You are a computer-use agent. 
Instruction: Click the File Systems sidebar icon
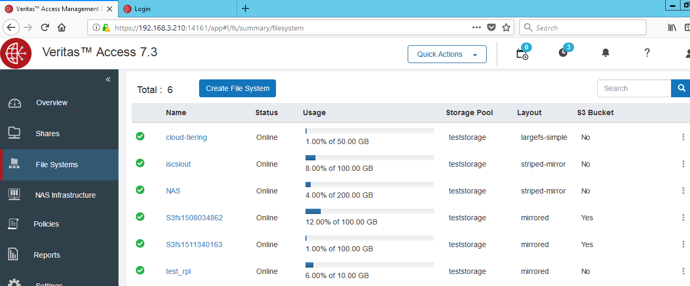[14, 164]
